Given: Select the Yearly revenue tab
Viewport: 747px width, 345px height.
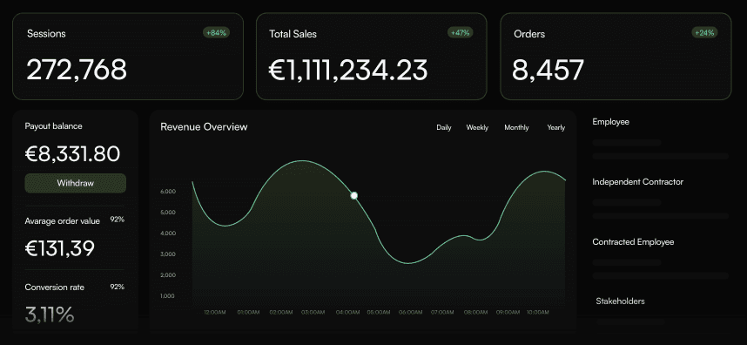Looking at the screenshot, I should pyautogui.click(x=556, y=128).
